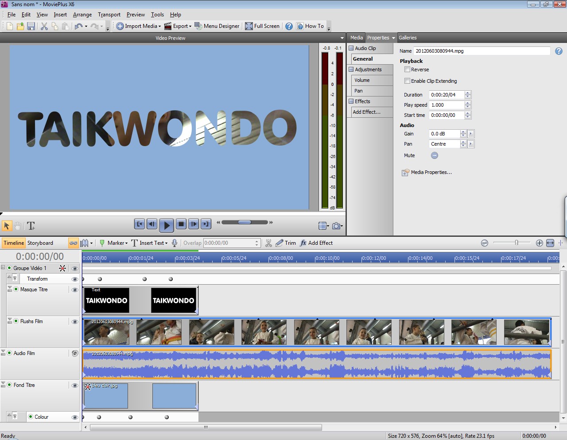
Task: Click the Split clip scissors icon
Action: [268, 243]
